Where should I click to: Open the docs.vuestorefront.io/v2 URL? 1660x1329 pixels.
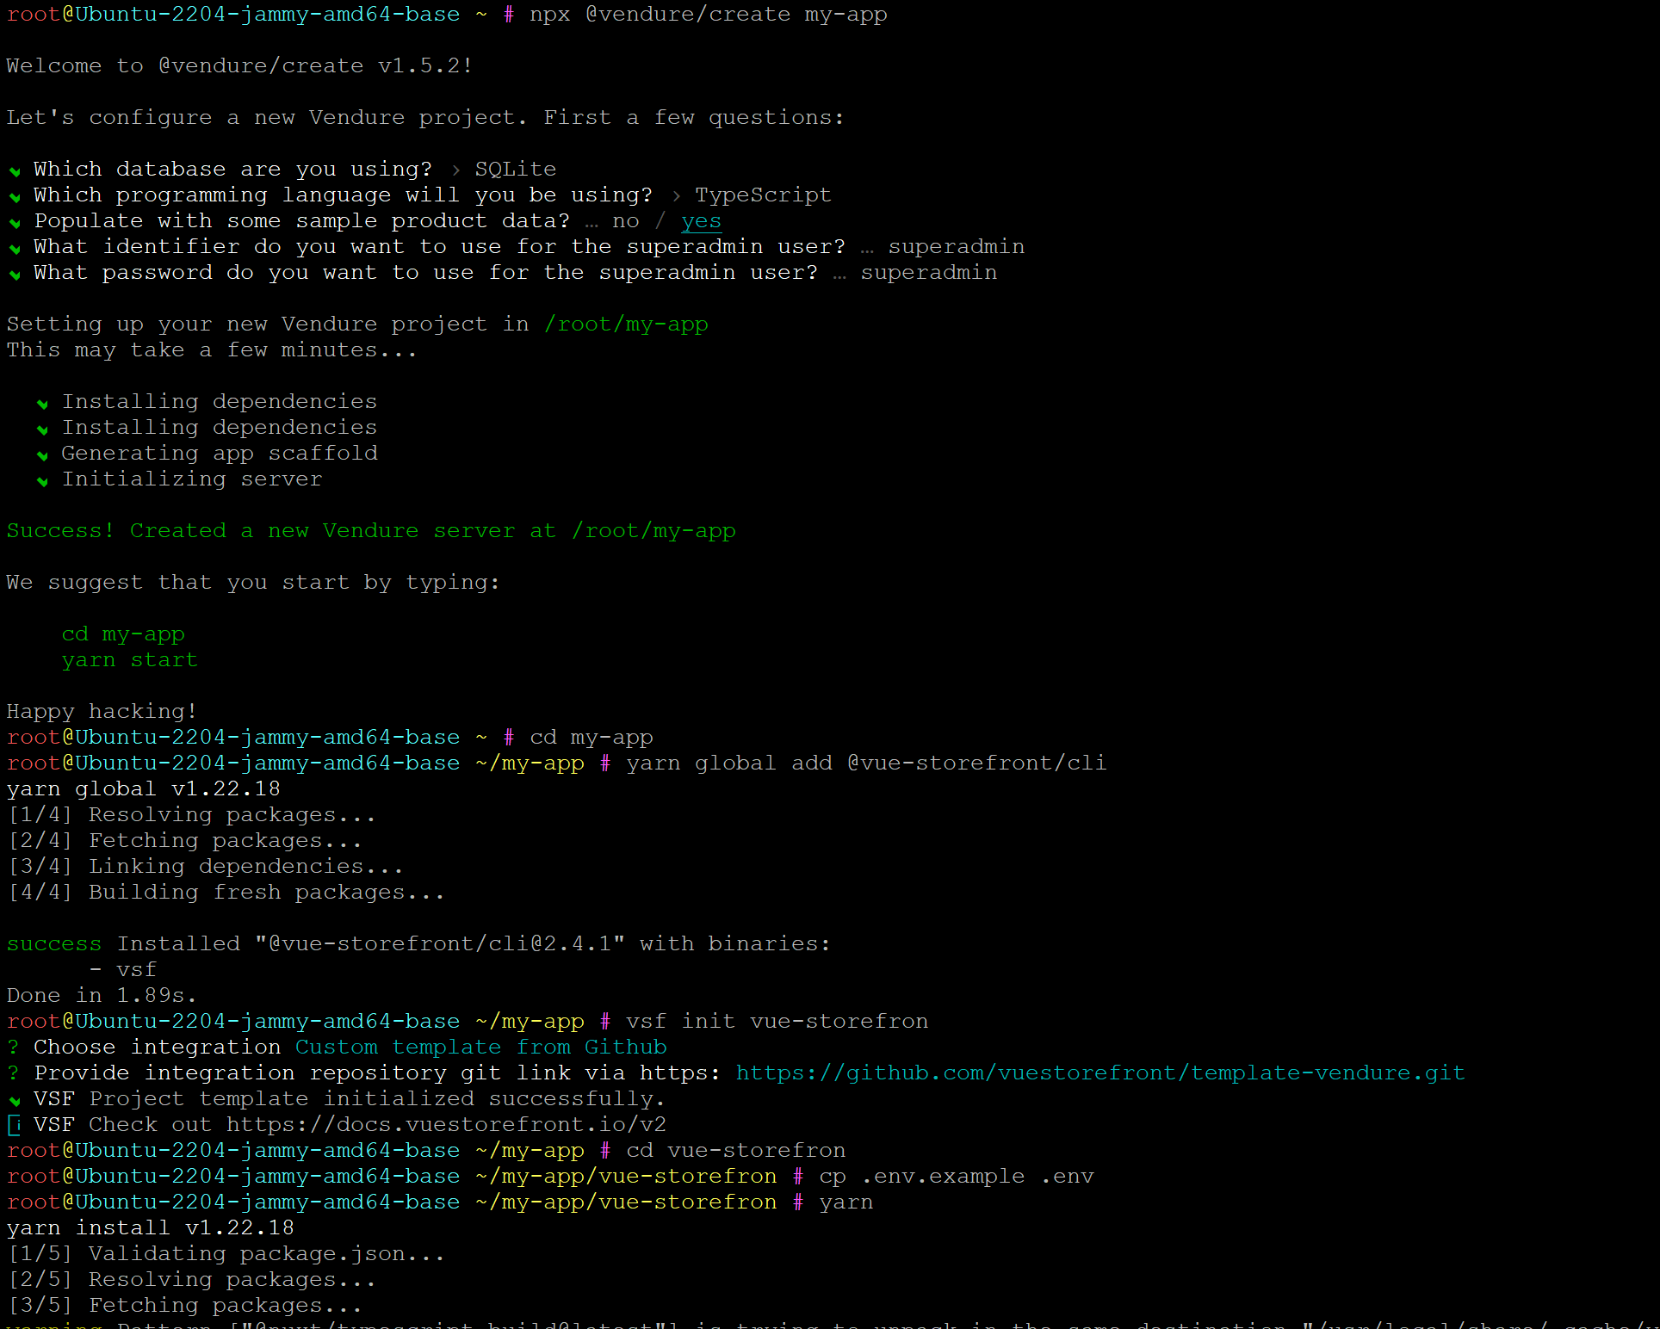coord(446,1125)
